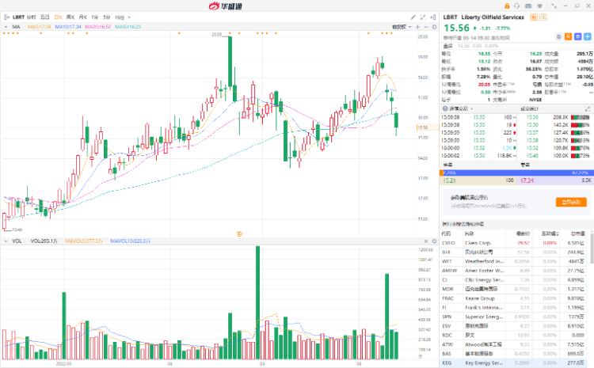594x368 pixels.
Task: Open MA indicator settings gear
Action: click(435, 27)
